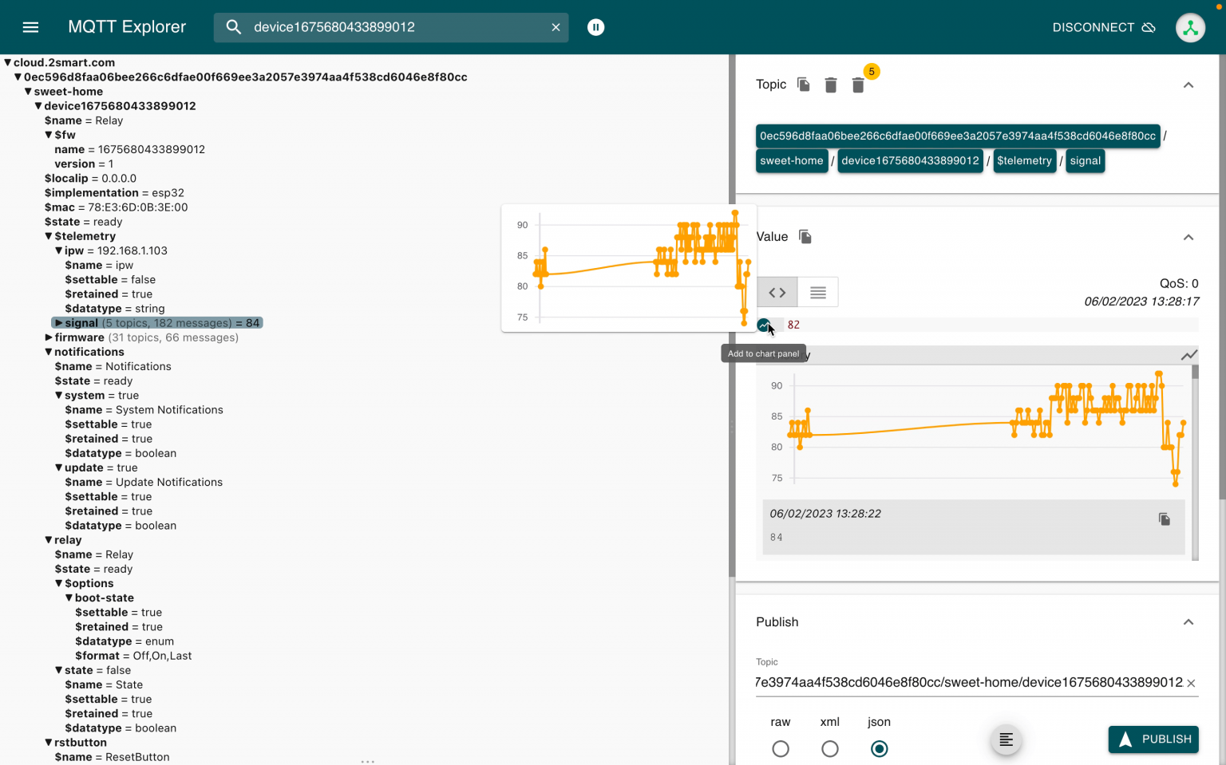Image resolution: width=1226 pixels, height=765 pixels.
Task: Click the PUBLISH button
Action: pyautogui.click(x=1153, y=739)
